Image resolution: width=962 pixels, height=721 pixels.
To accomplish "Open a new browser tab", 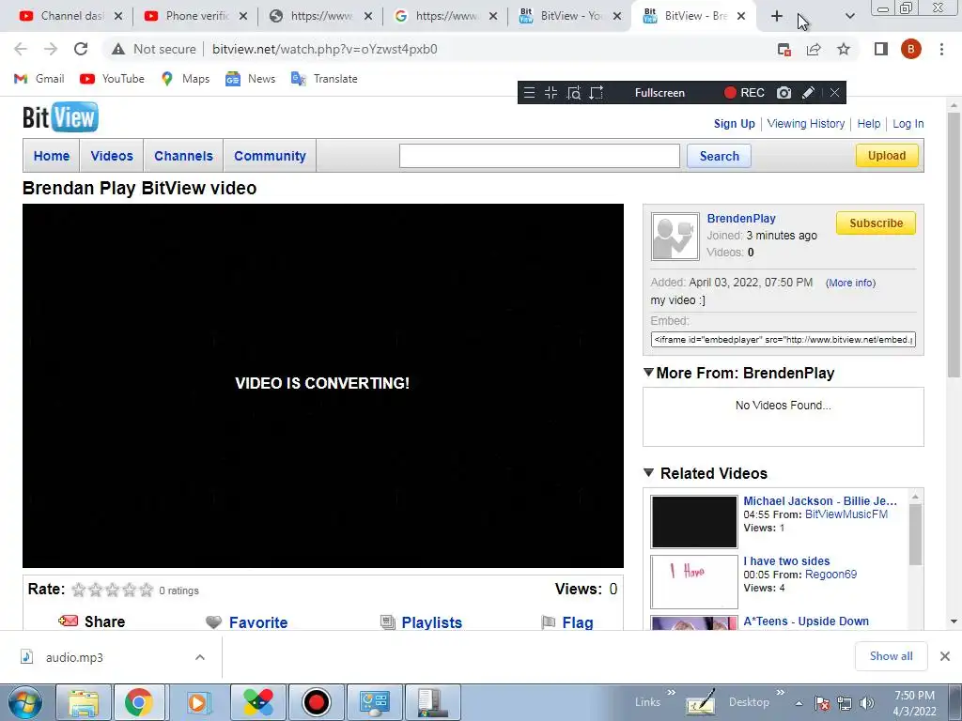I will (777, 16).
